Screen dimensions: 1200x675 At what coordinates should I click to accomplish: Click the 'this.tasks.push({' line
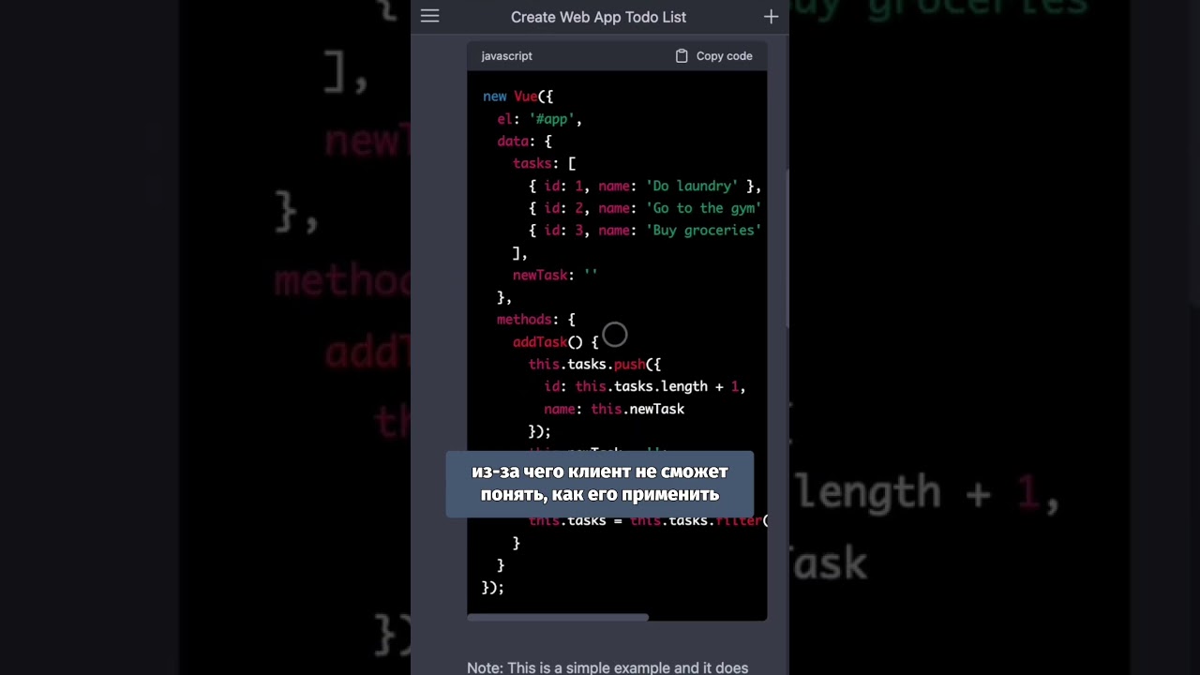594,364
